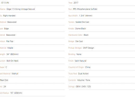Click the Dome Black knobs value
The image size is (135, 101).
coord(80,29)
